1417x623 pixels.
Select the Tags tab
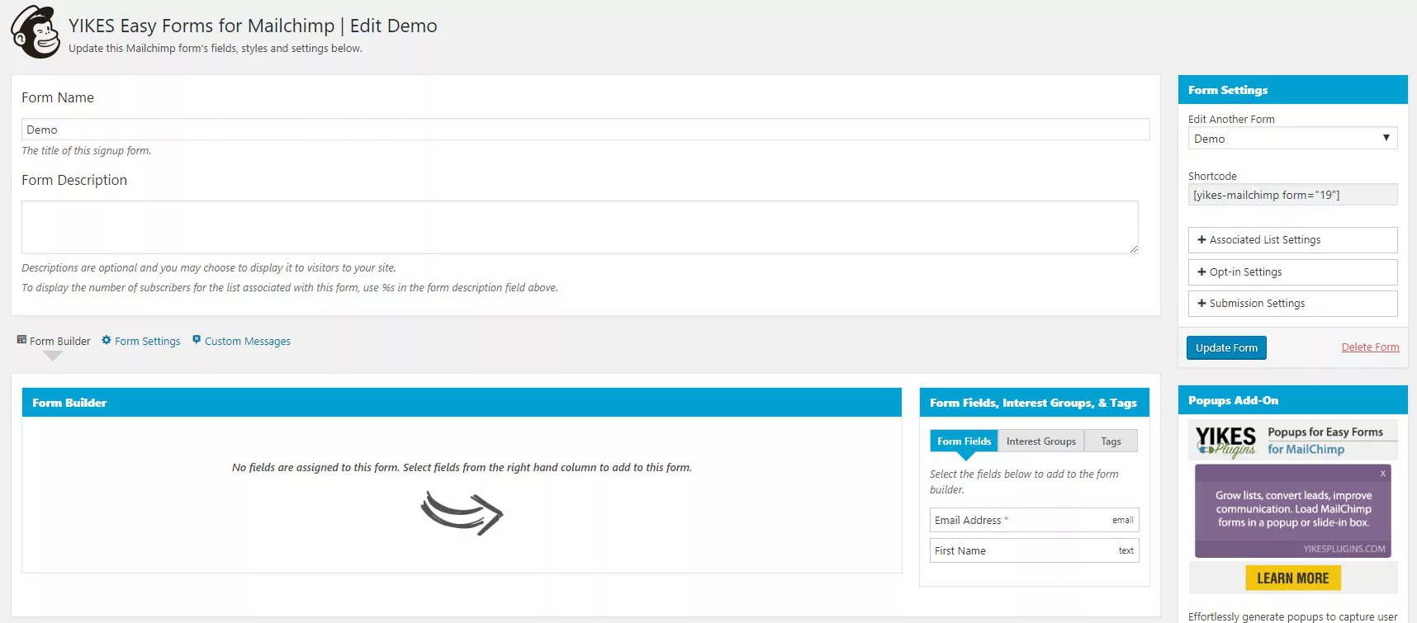pyautogui.click(x=1111, y=441)
